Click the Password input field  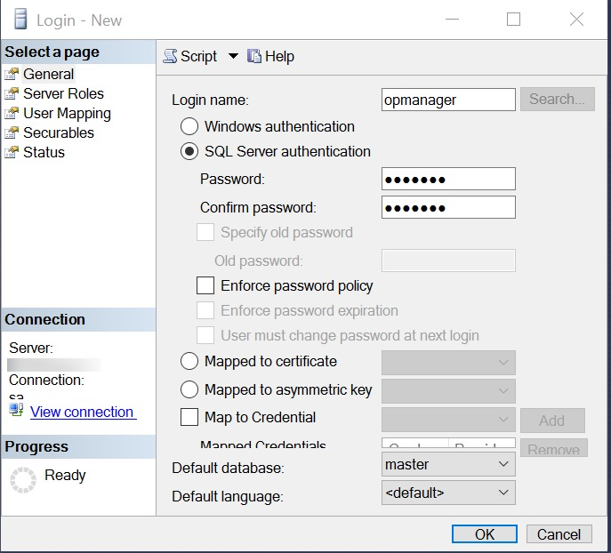coord(448,179)
